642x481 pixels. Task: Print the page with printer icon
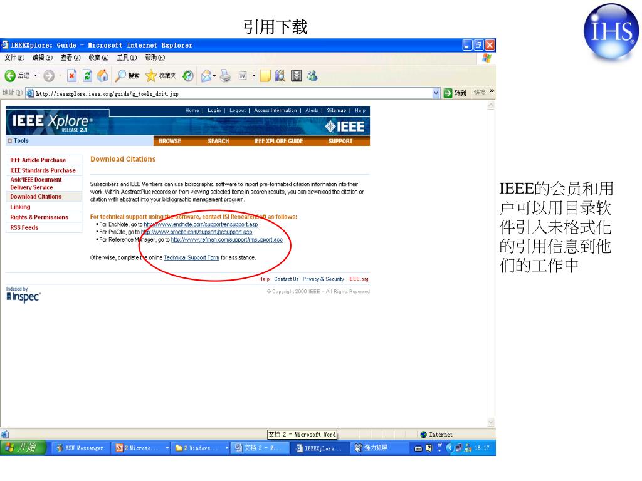click(x=225, y=76)
